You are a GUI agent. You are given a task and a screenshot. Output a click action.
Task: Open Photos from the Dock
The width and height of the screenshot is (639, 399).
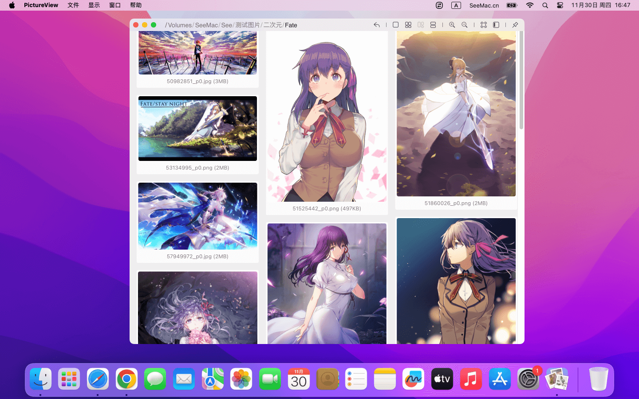(x=241, y=379)
